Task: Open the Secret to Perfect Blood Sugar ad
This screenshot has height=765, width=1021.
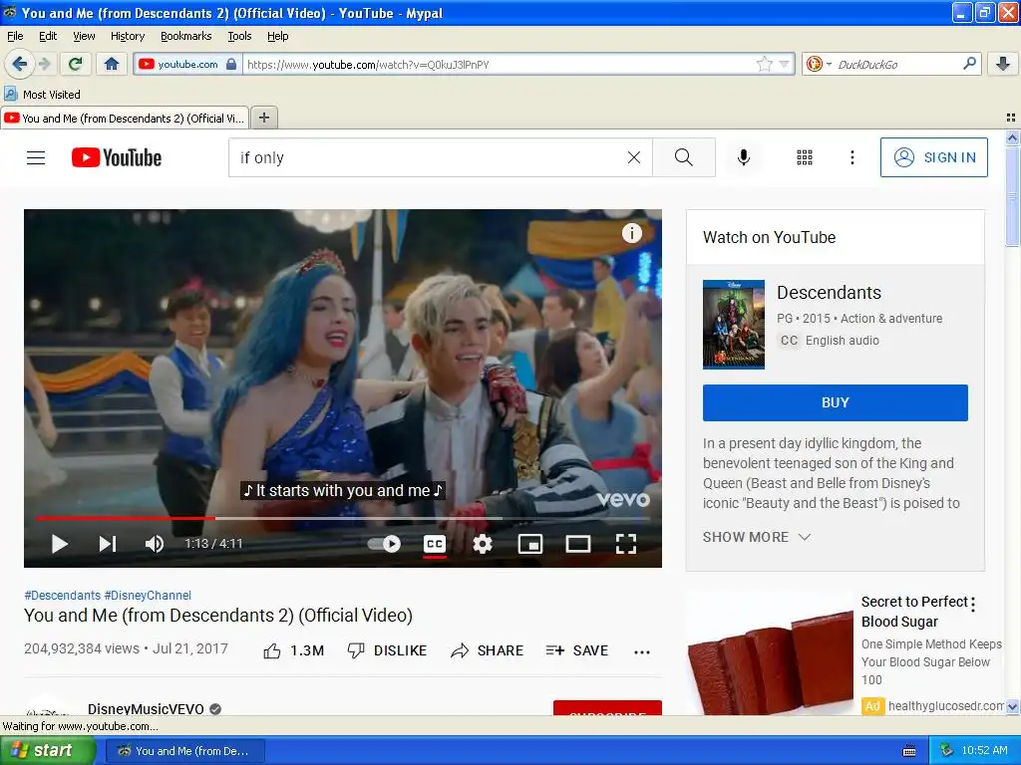Action: pos(915,612)
